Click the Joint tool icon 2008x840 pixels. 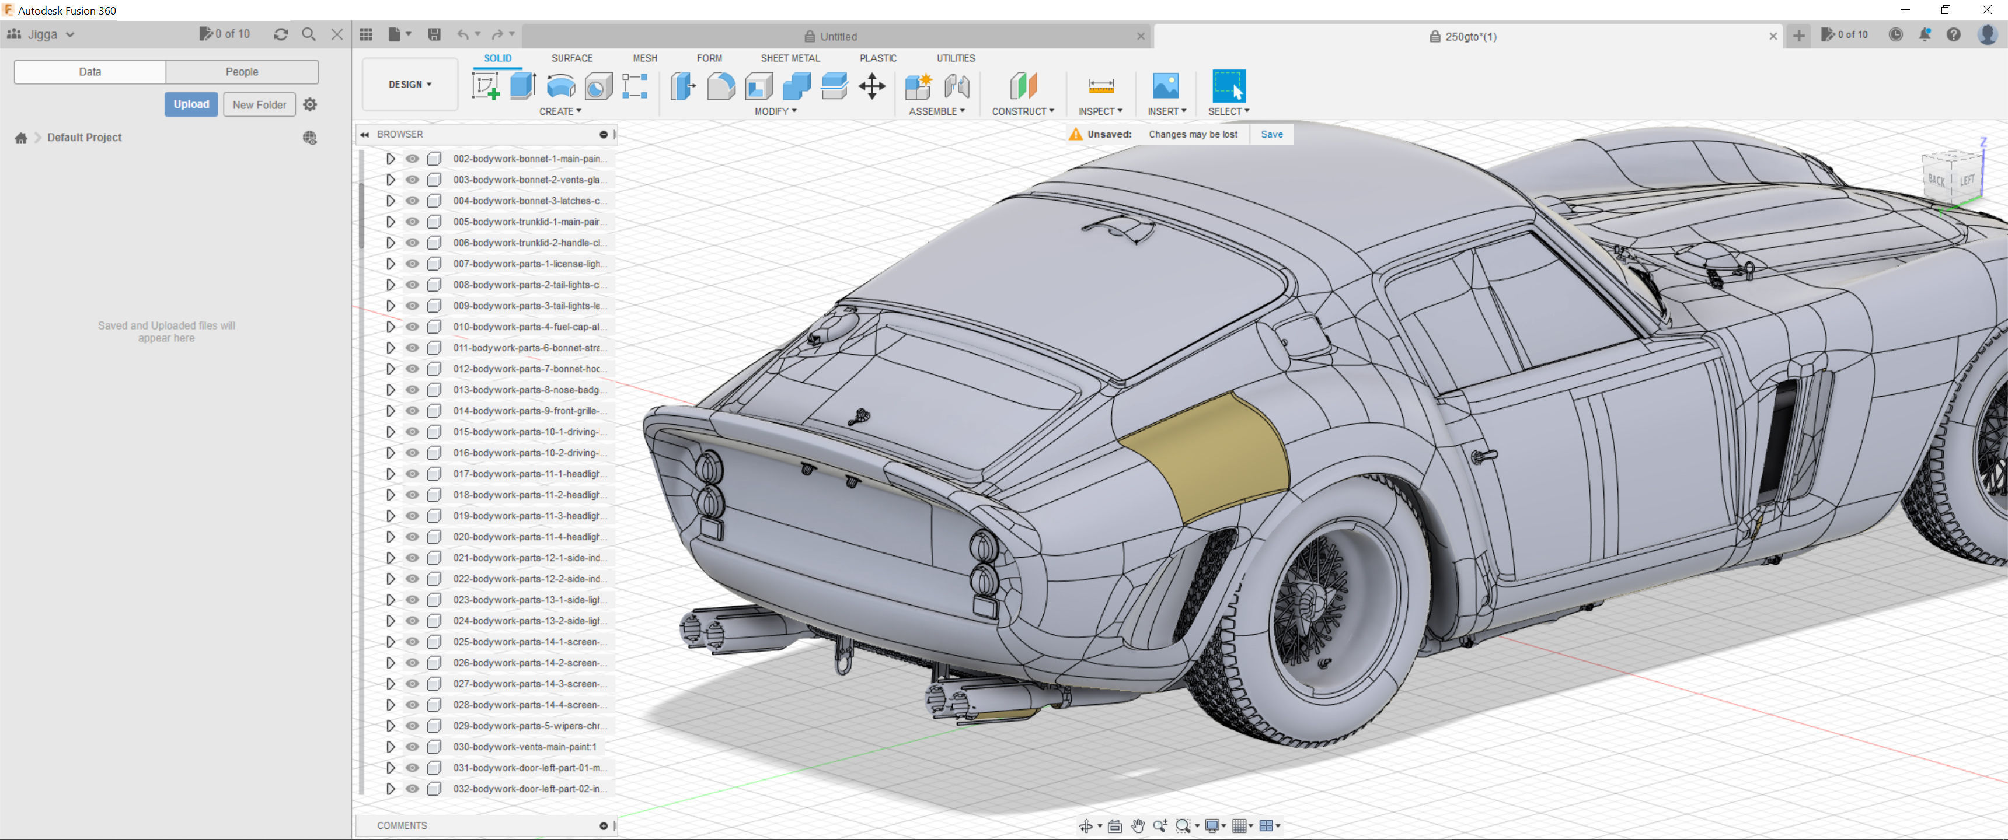coord(957,86)
